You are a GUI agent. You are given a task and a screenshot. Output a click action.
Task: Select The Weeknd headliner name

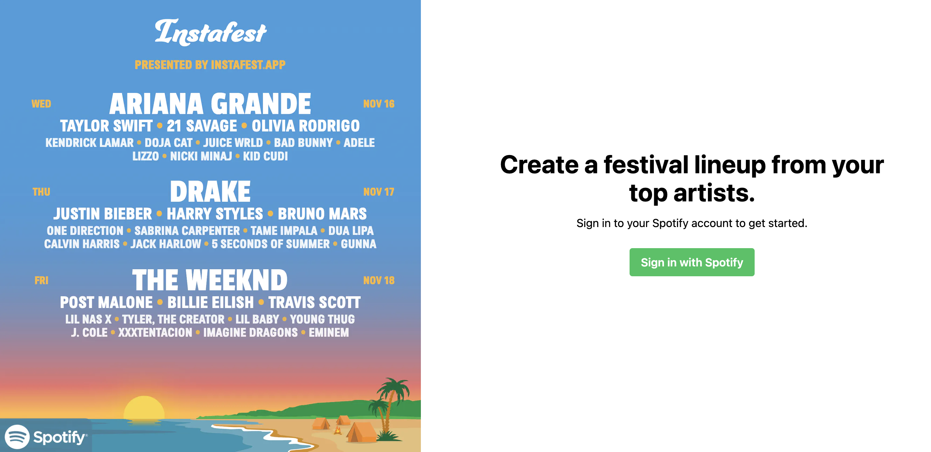pos(210,280)
